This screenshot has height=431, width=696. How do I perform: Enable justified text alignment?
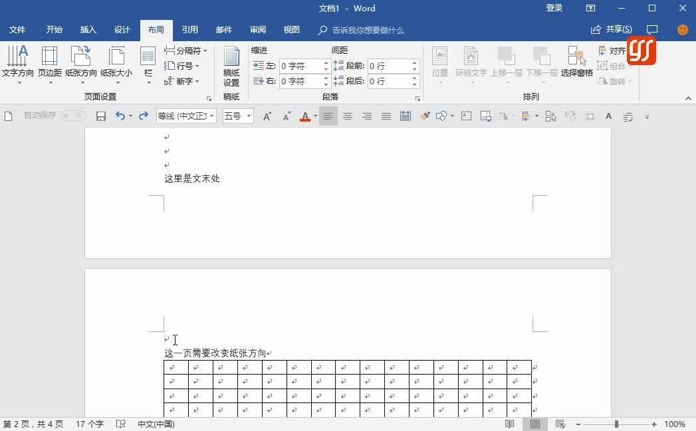[x=386, y=116]
